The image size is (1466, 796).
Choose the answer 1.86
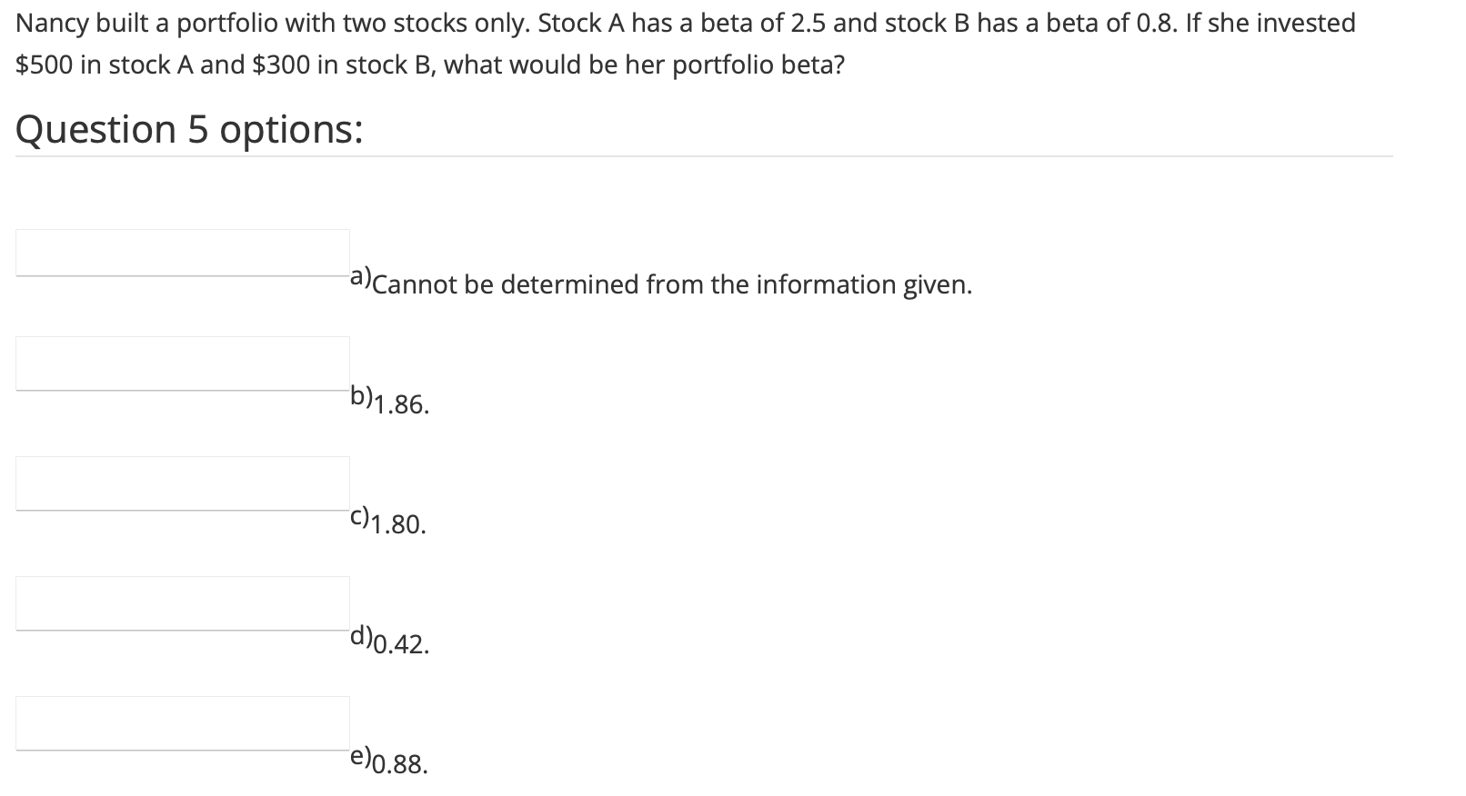tap(398, 404)
